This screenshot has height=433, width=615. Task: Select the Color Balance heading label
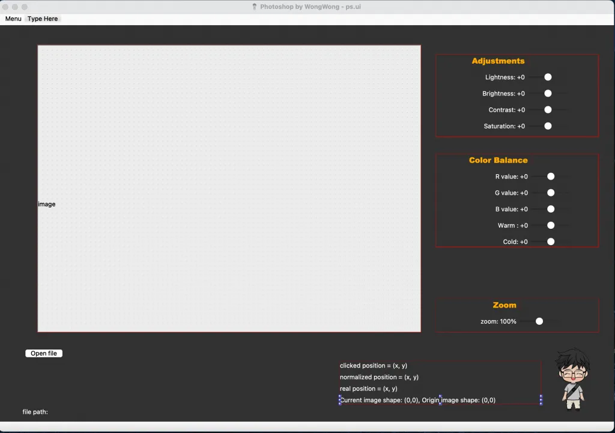[498, 160]
